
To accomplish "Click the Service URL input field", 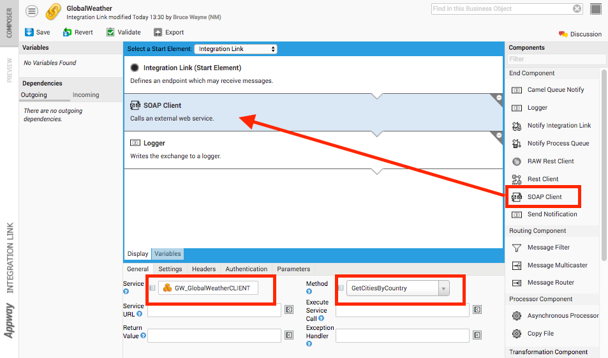I will [x=214, y=310].
